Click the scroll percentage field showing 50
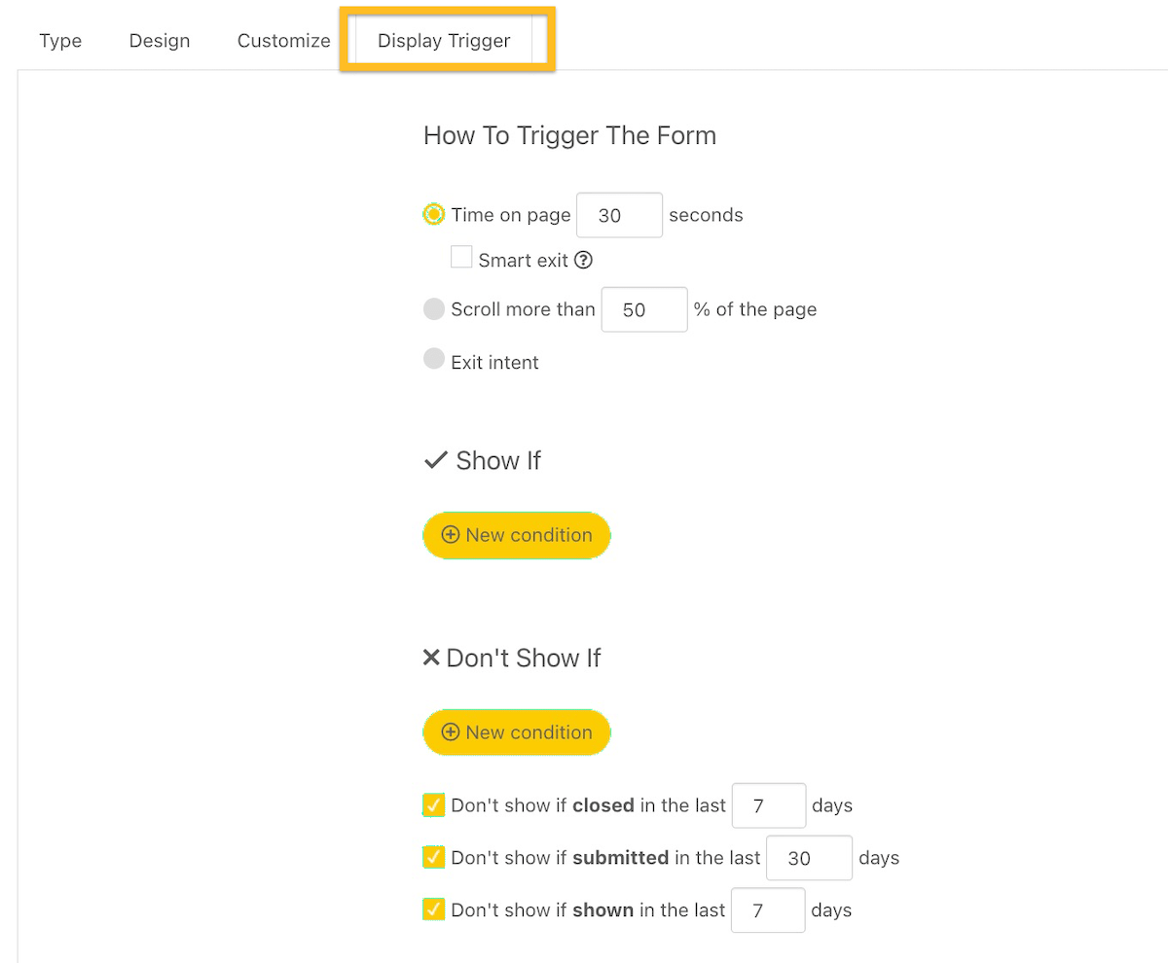 coord(644,309)
